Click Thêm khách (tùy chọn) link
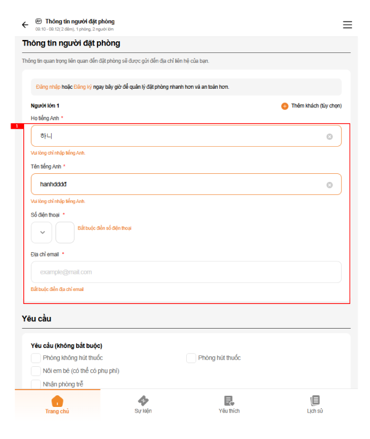The height and width of the screenshot is (439, 370). [316, 106]
